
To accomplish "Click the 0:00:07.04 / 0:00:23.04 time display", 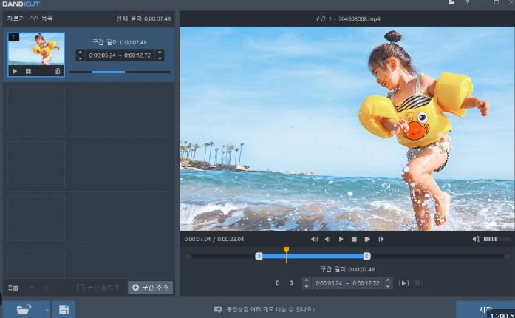I will [214, 239].
